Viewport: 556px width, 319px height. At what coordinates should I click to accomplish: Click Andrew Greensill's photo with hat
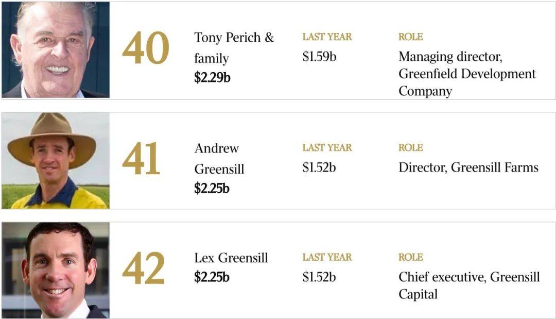(56, 160)
